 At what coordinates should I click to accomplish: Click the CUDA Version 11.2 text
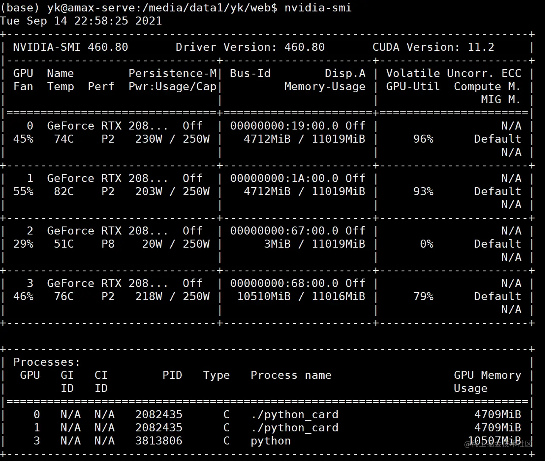[x=434, y=47]
